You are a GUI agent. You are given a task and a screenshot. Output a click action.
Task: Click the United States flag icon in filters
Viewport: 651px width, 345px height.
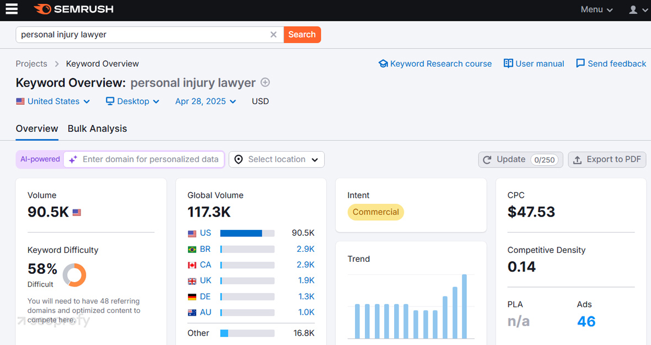point(20,101)
